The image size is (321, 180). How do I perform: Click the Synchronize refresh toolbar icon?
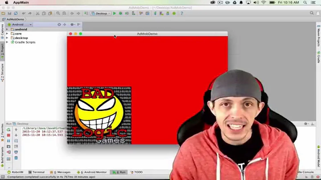point(16,13)
